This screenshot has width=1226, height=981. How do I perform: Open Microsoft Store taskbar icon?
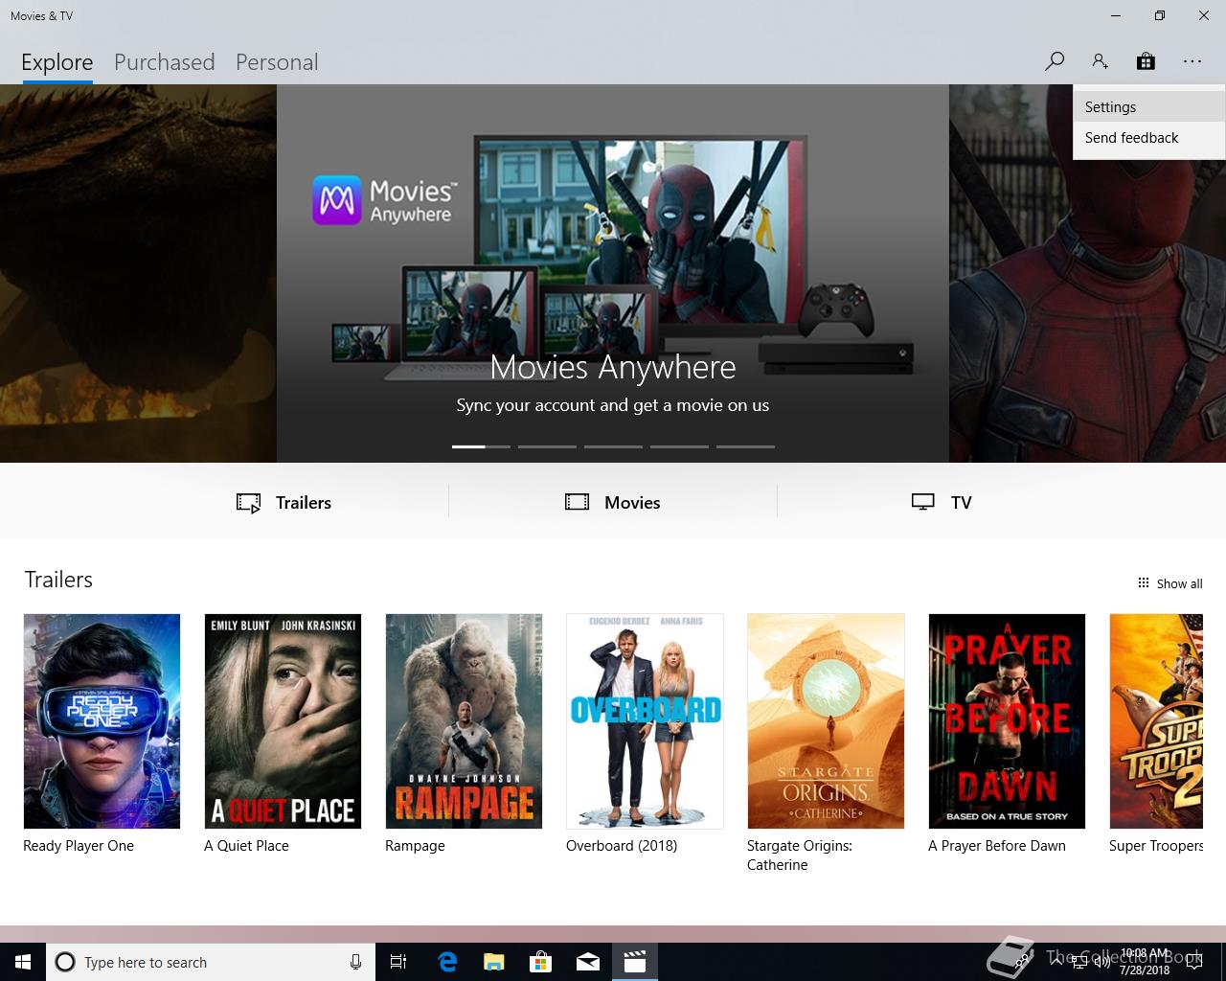pos(541,962)
